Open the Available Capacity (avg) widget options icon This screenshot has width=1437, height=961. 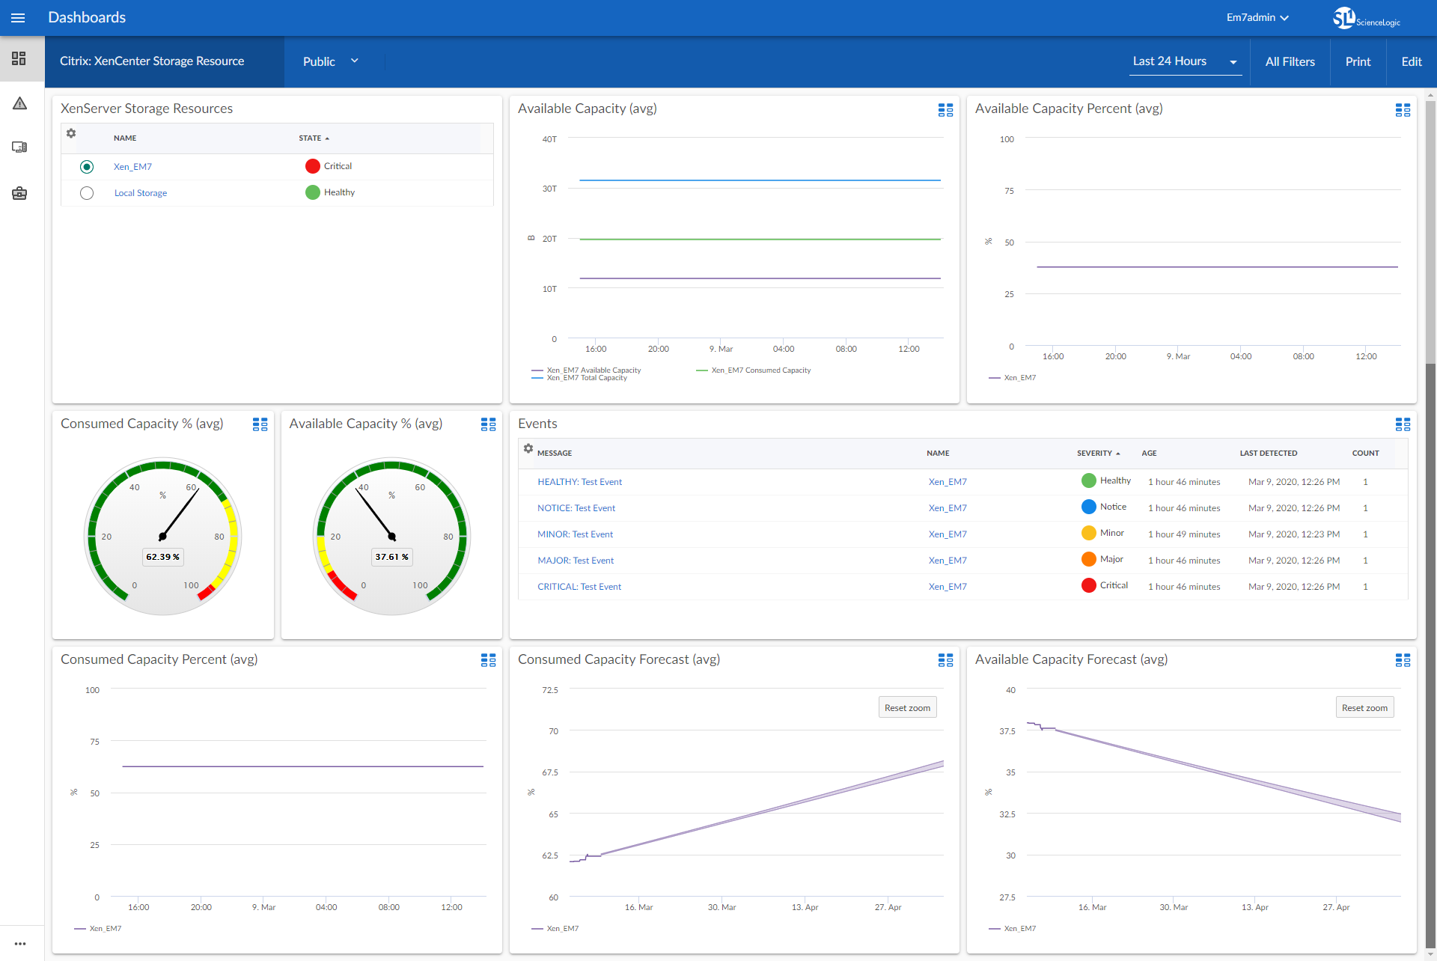tap(945, 110)
